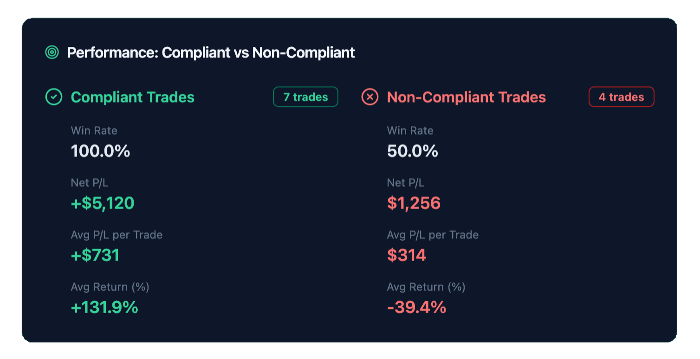Screen dimensions: 700x359
Task: Click the red X circle icon
Action: [x=370, y=97]
